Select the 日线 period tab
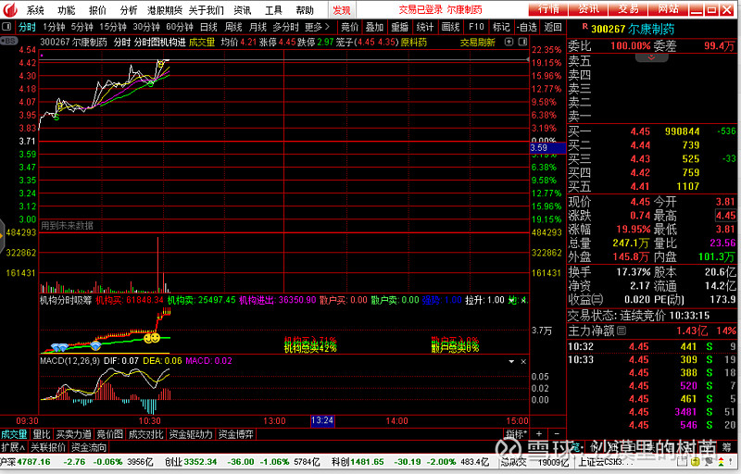Viewport: 741px width, 474px height. pyautogui.click(x=208, y=27)
